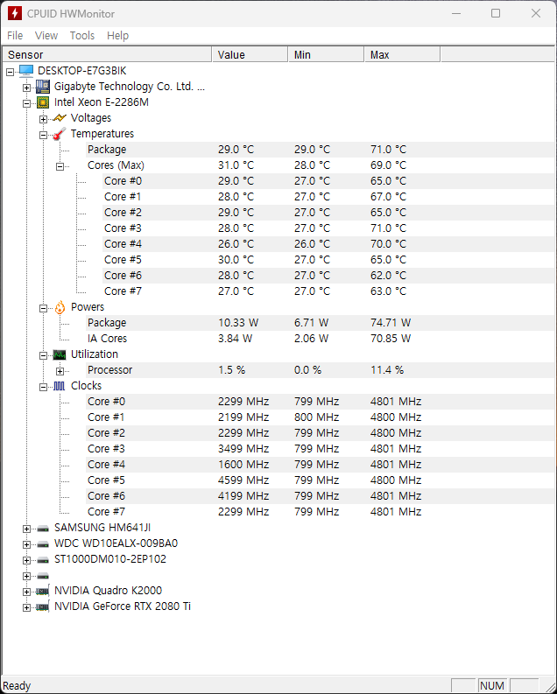Click the Min column header

pyautogui.click(x=327, y=55)
